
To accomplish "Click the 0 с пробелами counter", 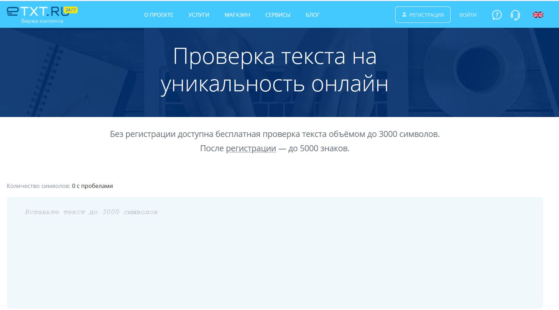I will point(92,186).
